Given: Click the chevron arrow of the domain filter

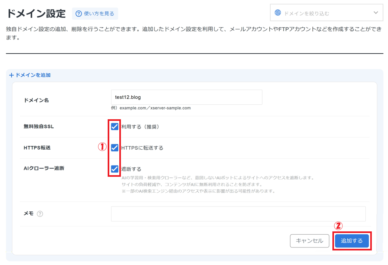Looking at the screenshot, I should click(375, 13).
